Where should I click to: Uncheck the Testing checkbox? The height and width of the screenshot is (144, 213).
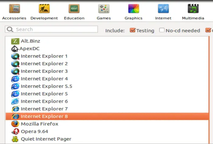(132, 30)
